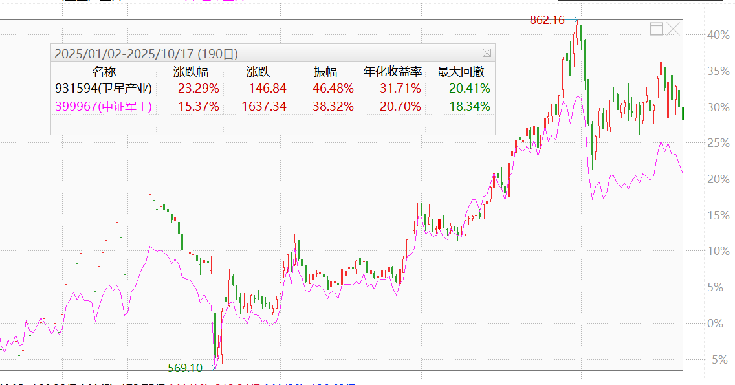
Task: Click the chart window restore icon
Action: 656,28
